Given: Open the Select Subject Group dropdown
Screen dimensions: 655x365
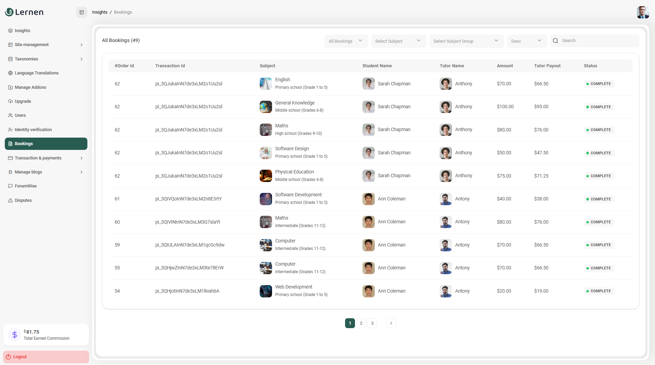Looking at the screenshot, I should click(466, 41).
